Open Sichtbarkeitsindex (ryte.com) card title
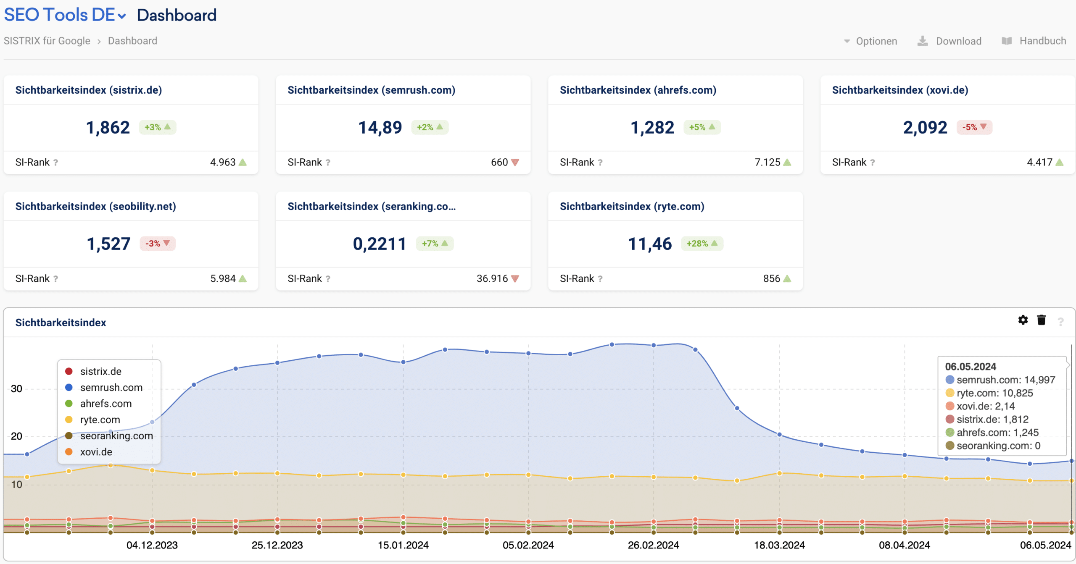The image size is (1076, 564). click(x=632, y=207)
